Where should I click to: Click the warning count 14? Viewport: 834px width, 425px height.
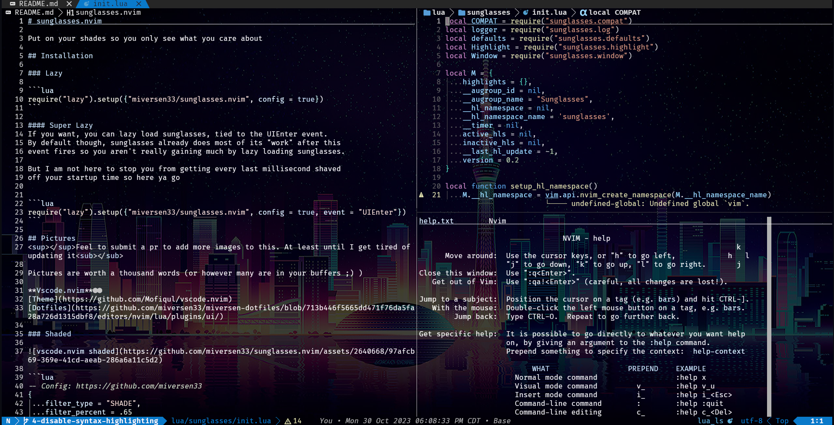[297, 421]
